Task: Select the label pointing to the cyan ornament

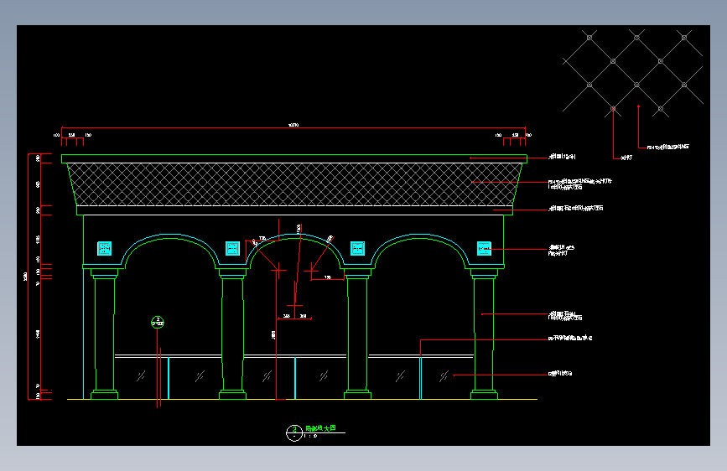Action: point(562,251)
